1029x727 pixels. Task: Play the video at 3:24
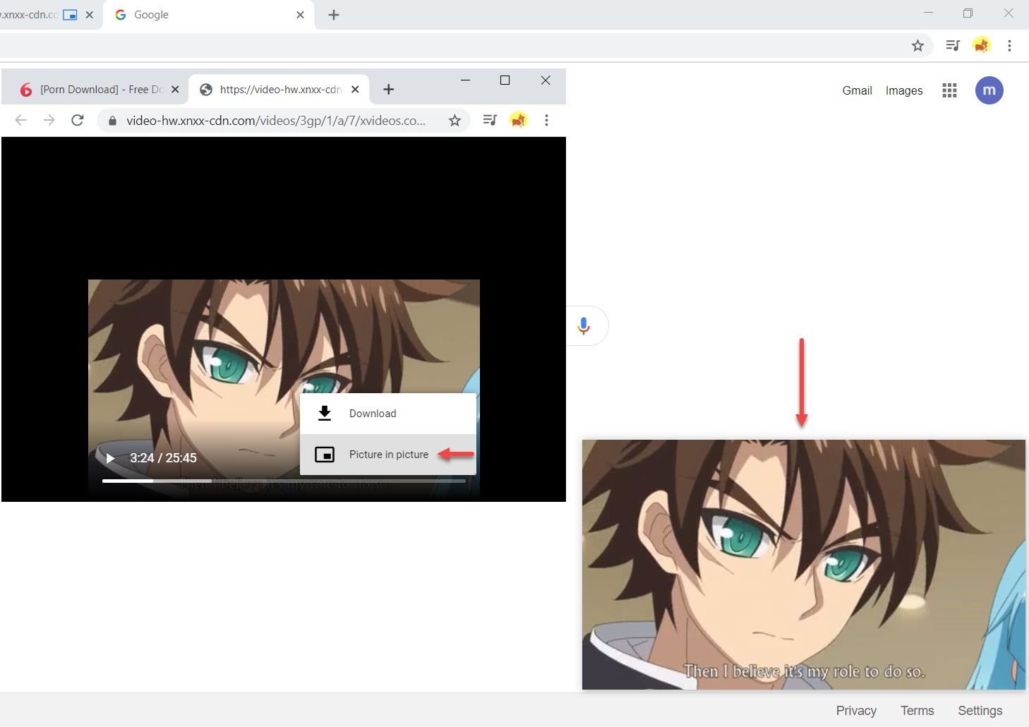pos(110,458)
